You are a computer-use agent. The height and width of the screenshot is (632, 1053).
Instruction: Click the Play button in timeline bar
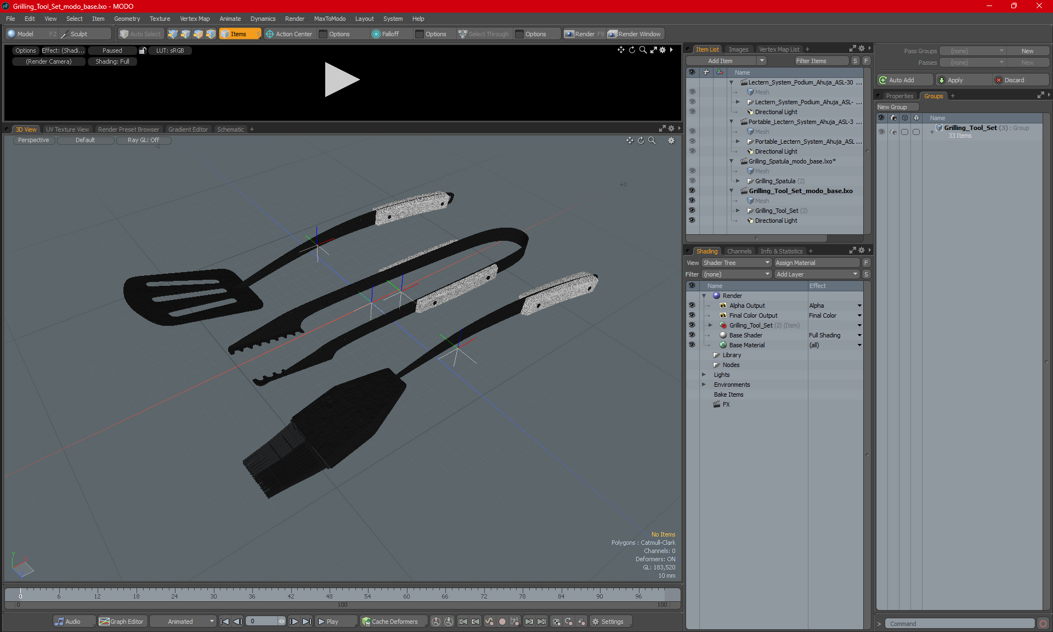coord(336,622)
